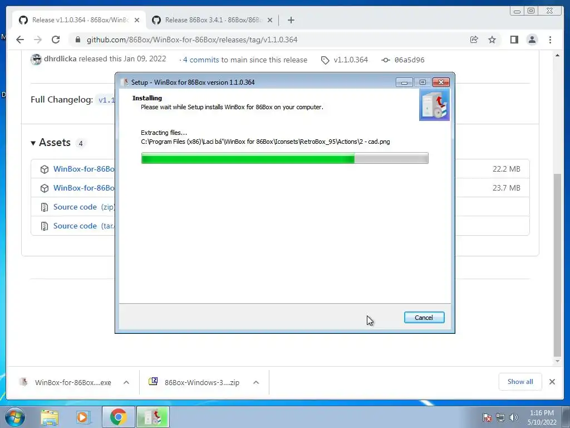The height and width of the screenshot is (428, 570).
Task: Open the Chrome side panel icon
Action: (514, 40)
